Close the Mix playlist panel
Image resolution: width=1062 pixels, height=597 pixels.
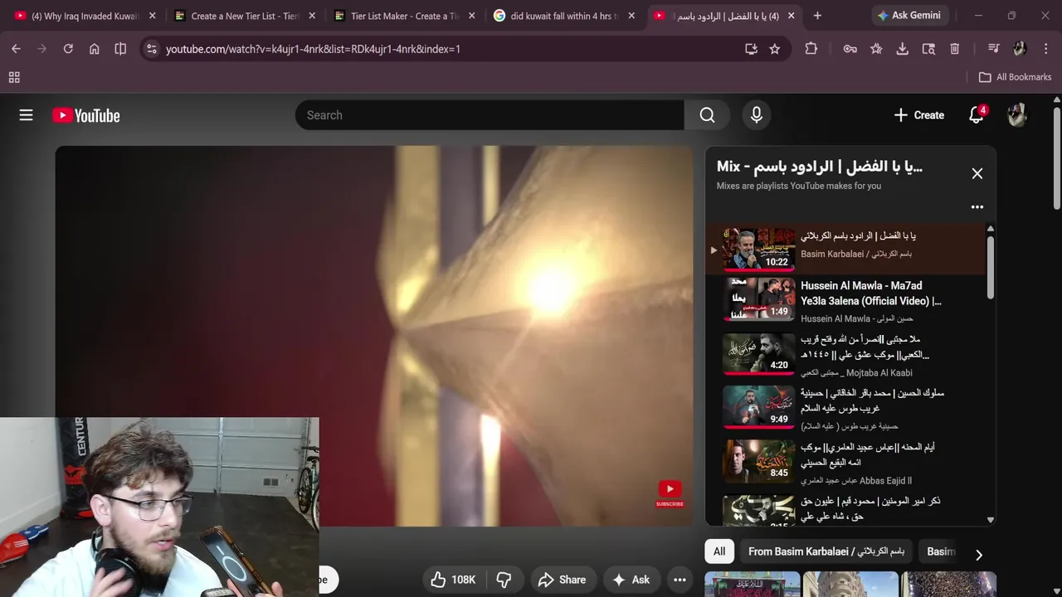pyautogui.click(x=977, y=173)
